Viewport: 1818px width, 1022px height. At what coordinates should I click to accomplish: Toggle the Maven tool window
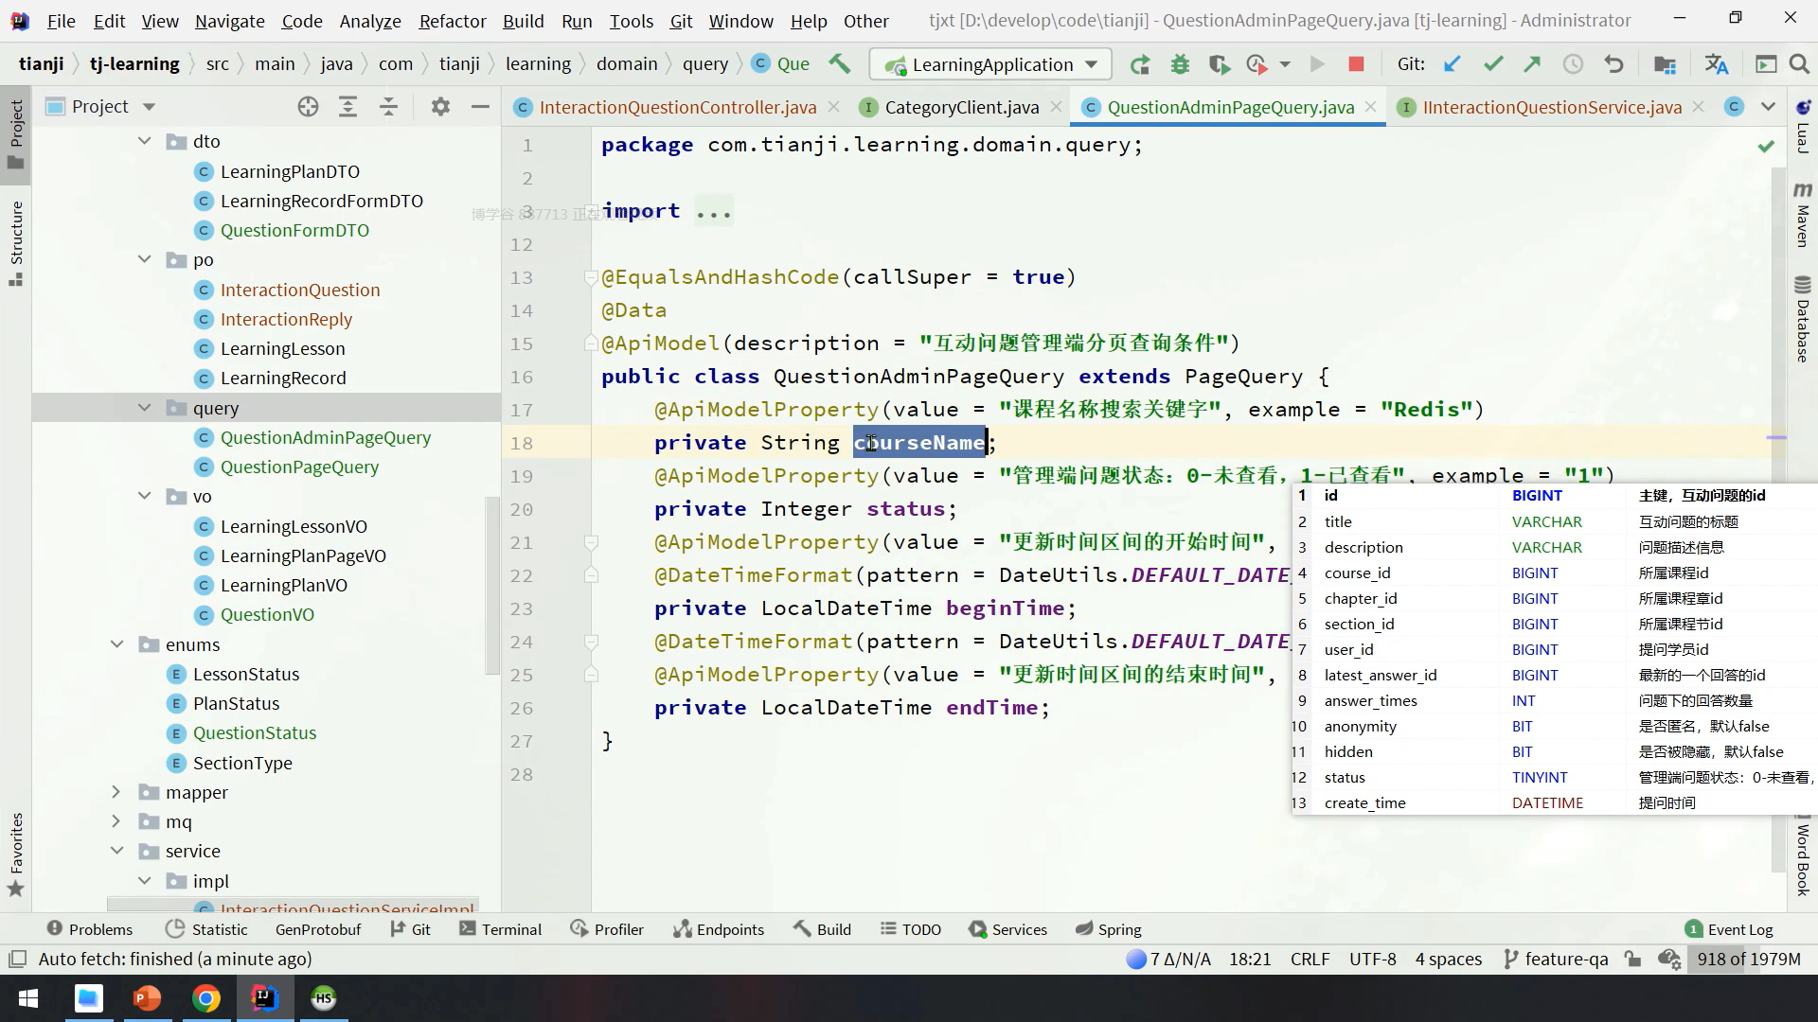(1802, 216)
